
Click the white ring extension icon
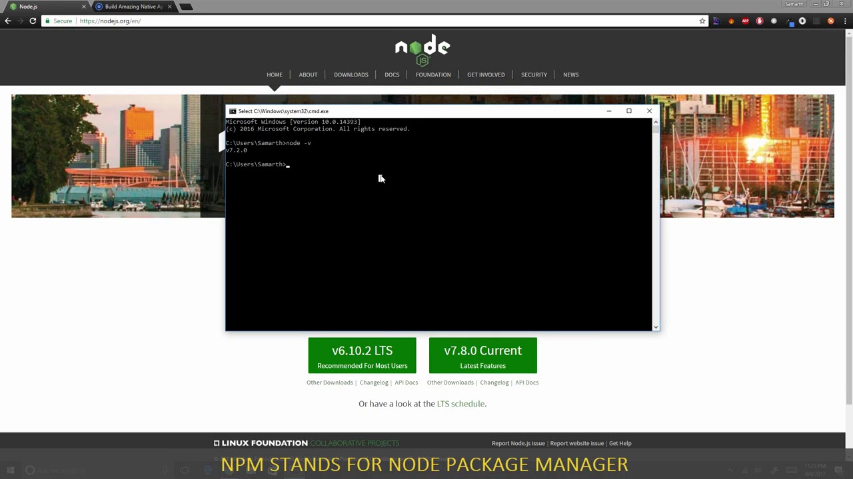802,21
